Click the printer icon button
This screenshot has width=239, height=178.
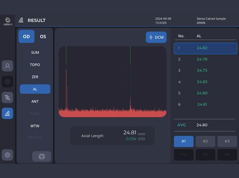pos(42,156)
